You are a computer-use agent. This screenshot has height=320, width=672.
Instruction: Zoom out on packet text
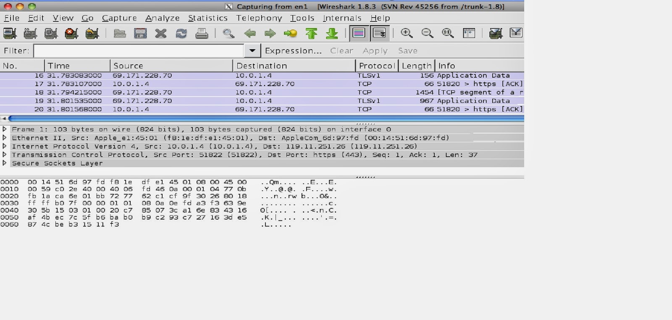pos(427,33)
